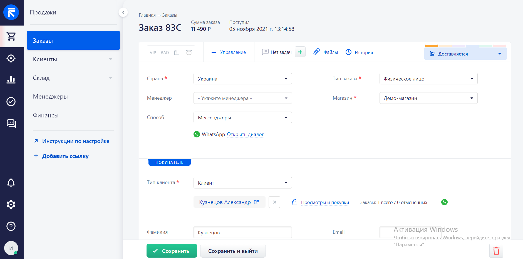Expand the Доставляется status dropdown
The image size is (523, 259).
pos(465,54)
